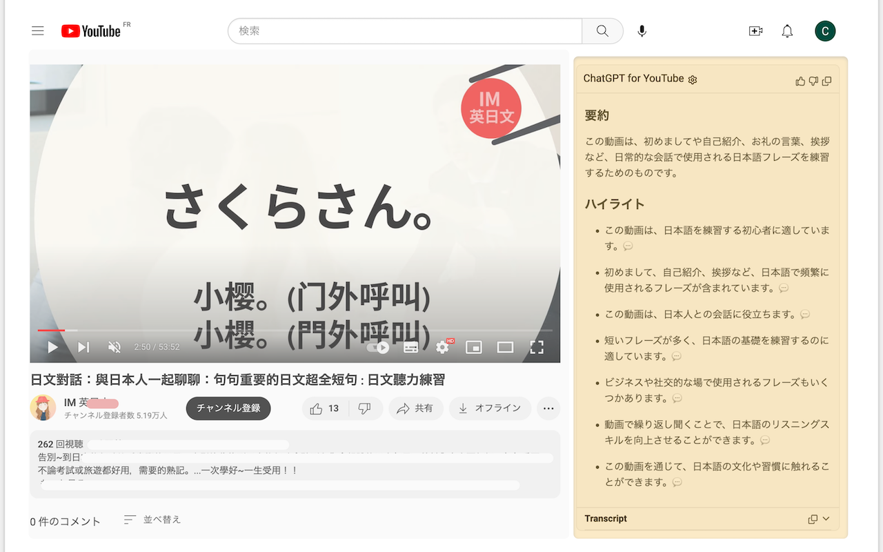Viewport: 883px width, 552px height.
Task: Toggle theater mode in player
Action: [x=505, y=347]
